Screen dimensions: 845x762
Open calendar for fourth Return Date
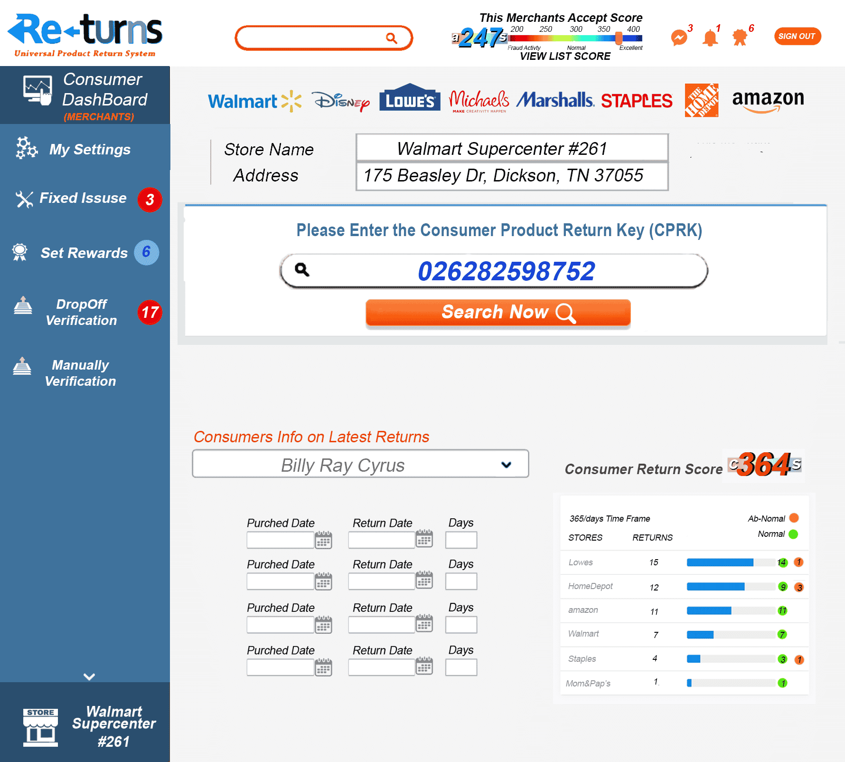coord(424,666)
